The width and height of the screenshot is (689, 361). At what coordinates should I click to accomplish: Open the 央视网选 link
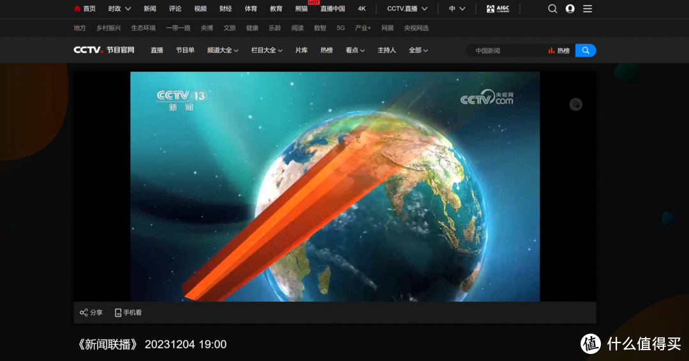pyautogui.click(x=416, y=28)
